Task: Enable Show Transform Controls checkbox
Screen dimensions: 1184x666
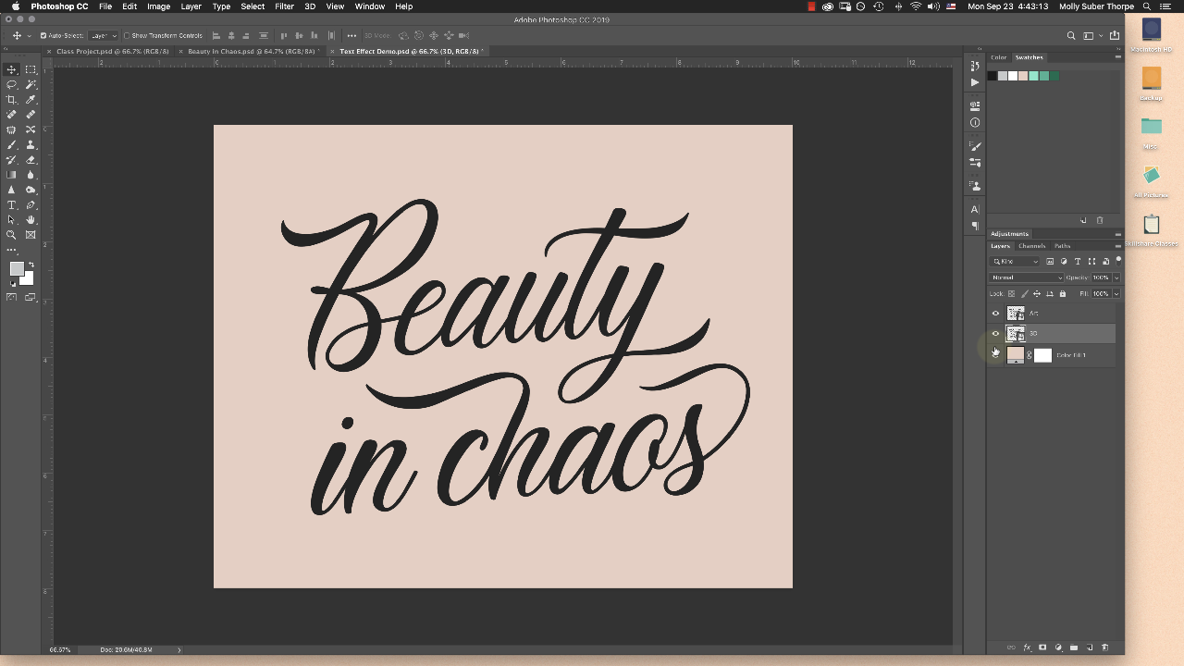Action: pyautogui.click(x=127, y=36)
